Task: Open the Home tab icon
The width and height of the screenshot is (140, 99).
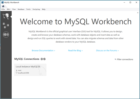Action: [x=3, y=6]
